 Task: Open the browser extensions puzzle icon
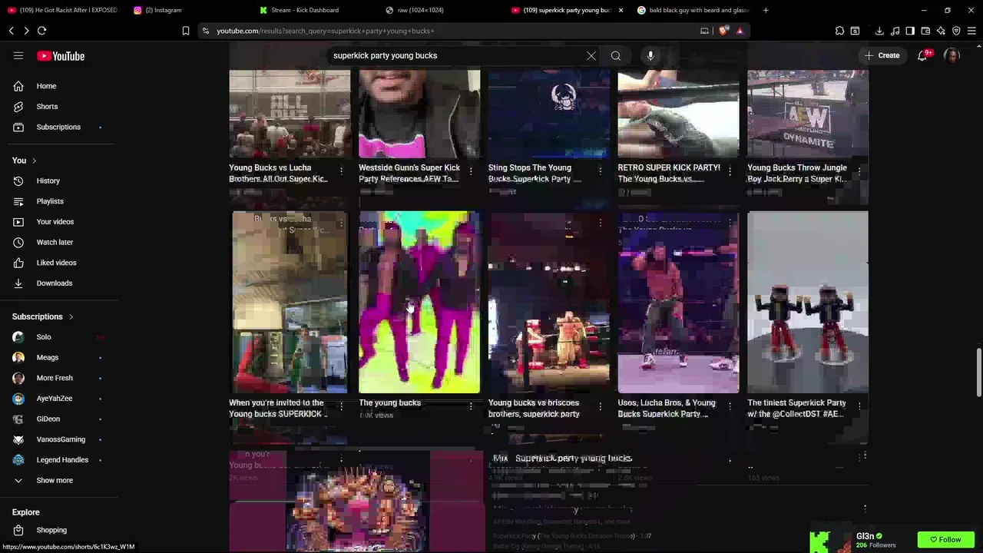[x=839, y=31]
